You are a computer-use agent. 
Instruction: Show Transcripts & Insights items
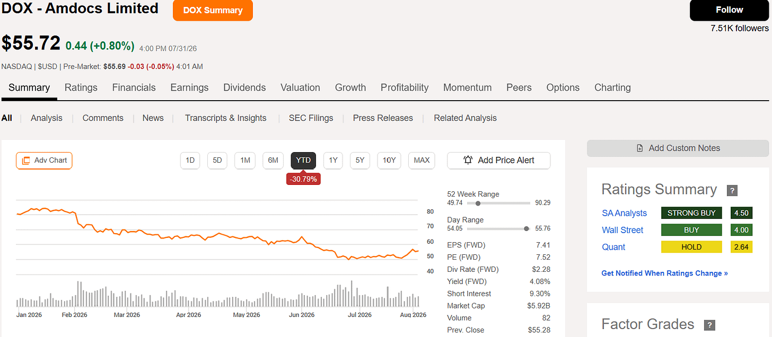(x=225, y=118)
